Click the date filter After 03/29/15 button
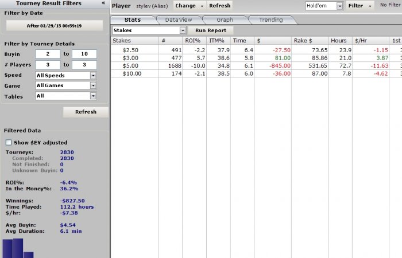Viewport: 402px width, 258px height. 55,26
